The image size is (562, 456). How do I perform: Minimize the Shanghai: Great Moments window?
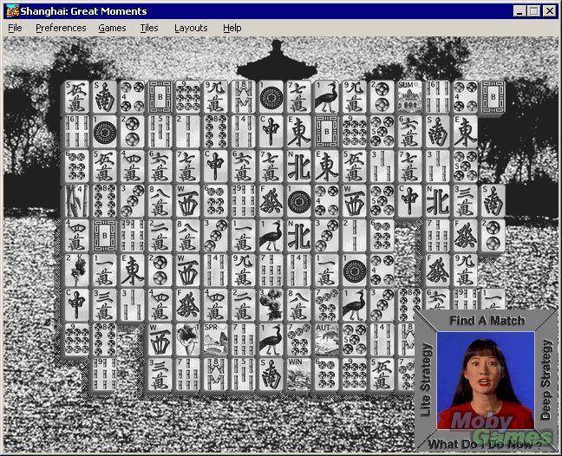click(519, 11)
